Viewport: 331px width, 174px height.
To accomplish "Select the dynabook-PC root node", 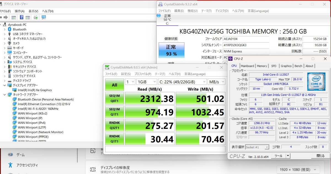I will pos(17,25).
